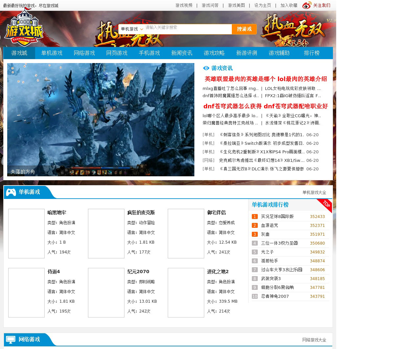
Task: Open the 御宅伴侣 game title
Action: click(x=216, y=212)
